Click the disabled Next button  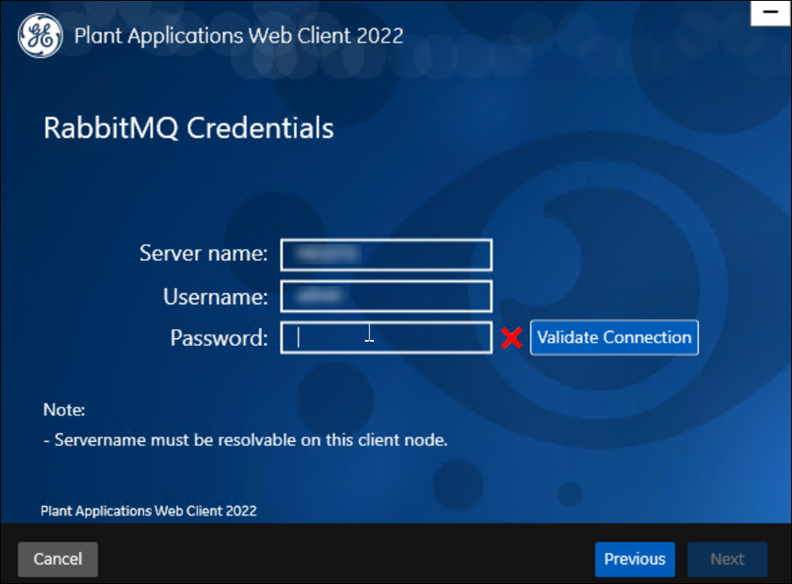[727, 559]
